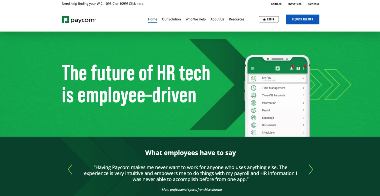Click the Paycom logo in the header
Screen dimensions: 380x196
click(79, 20)
